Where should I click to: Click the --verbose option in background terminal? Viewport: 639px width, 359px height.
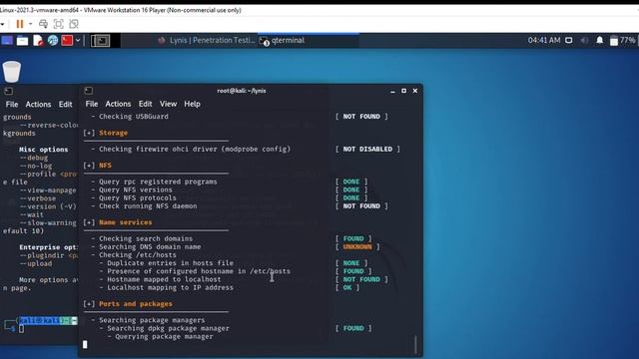pos(38,198)
